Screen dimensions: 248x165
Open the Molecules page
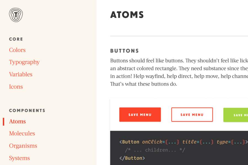tap(22, 133)
